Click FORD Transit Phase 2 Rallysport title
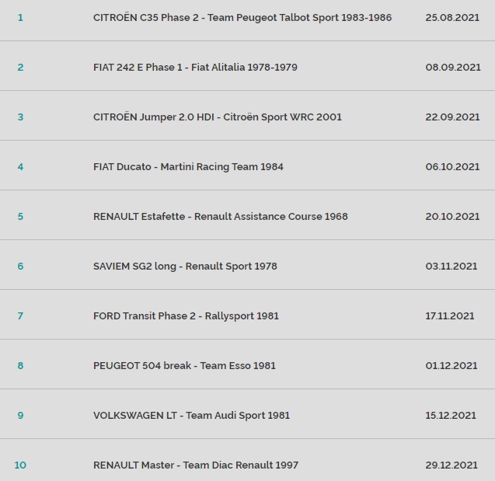Image resolution: width=495 pixels, height=481 pixels. (186, 316)
